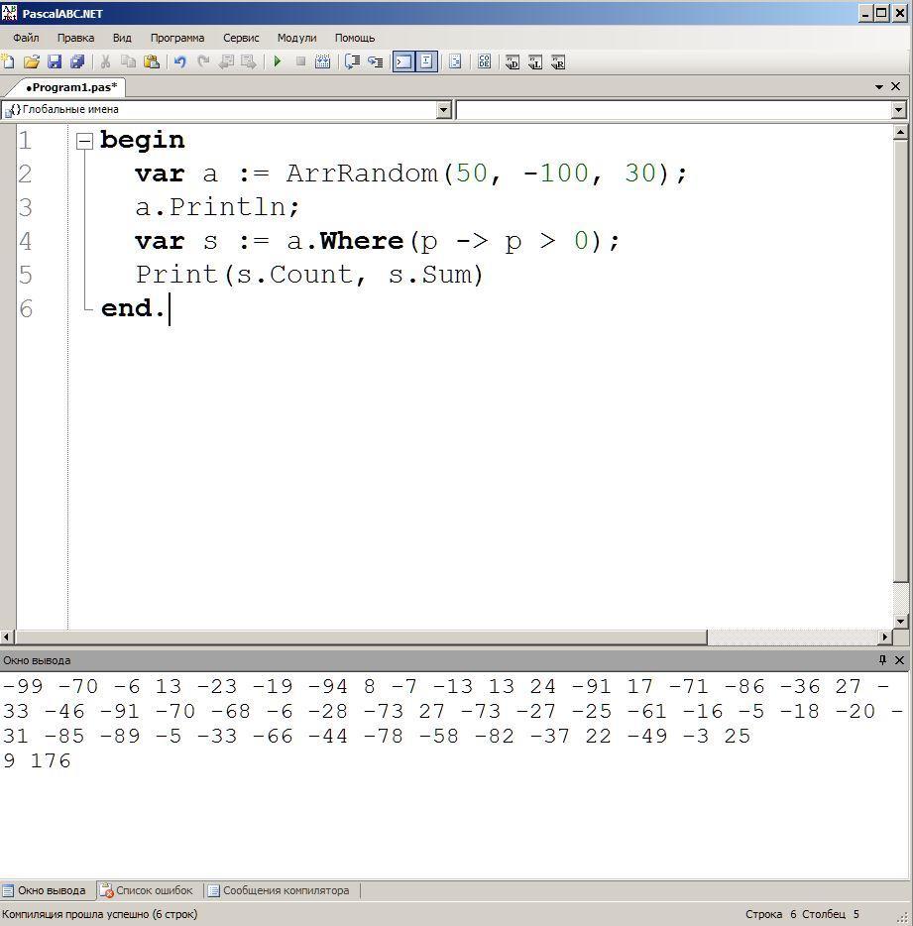This screenshot has width=913, height=926.
Task: Pin the Окно вывода panel
Action: [883, 659]
